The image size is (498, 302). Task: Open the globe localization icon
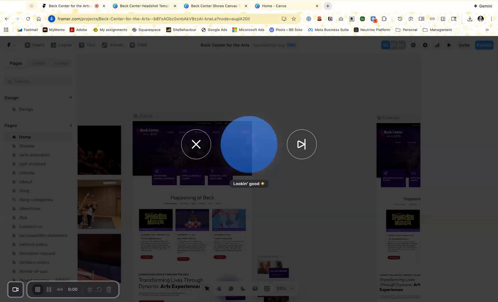[x=413, y=45]
